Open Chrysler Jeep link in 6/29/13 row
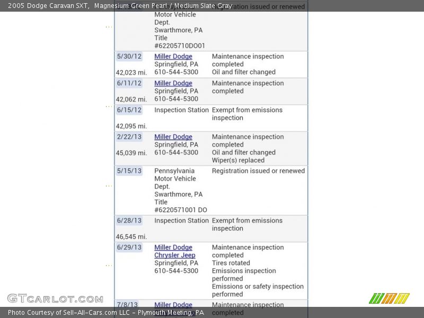The image size is (424, 318). coord(175,255)
